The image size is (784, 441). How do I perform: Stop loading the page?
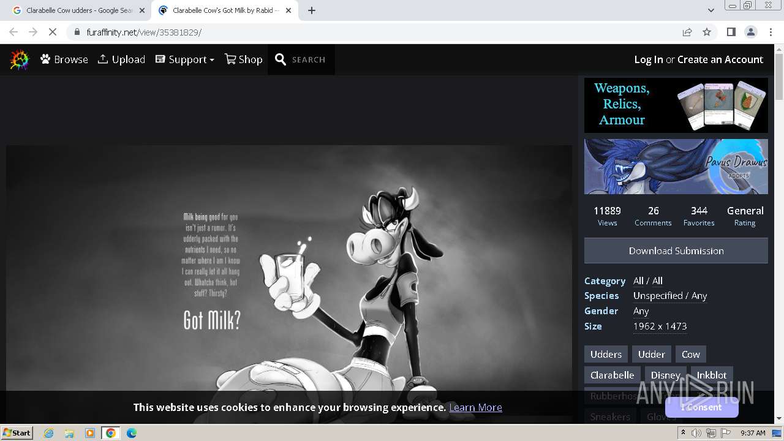point(53,32)
